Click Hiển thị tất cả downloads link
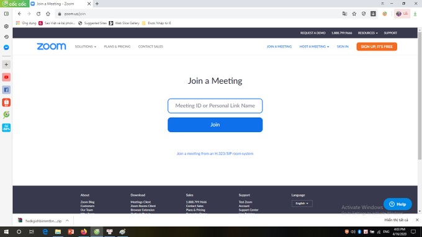The height and width of the screenshot is (237, 422). coord(396,220)
